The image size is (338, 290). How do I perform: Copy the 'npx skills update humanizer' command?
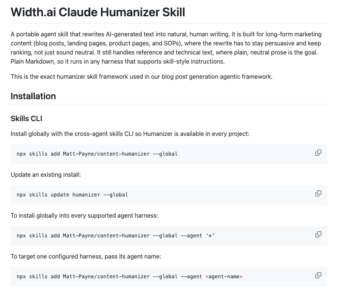coord(318,194)
